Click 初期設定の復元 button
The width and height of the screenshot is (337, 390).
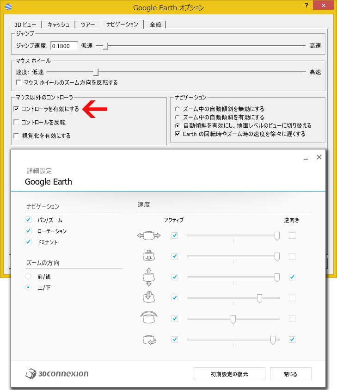click(229, 374)
